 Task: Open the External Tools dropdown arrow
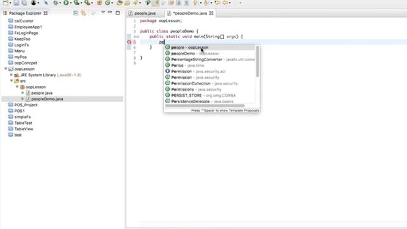92,3
